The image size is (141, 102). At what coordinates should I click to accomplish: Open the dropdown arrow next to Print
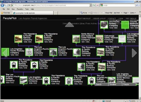pos(122,13)
